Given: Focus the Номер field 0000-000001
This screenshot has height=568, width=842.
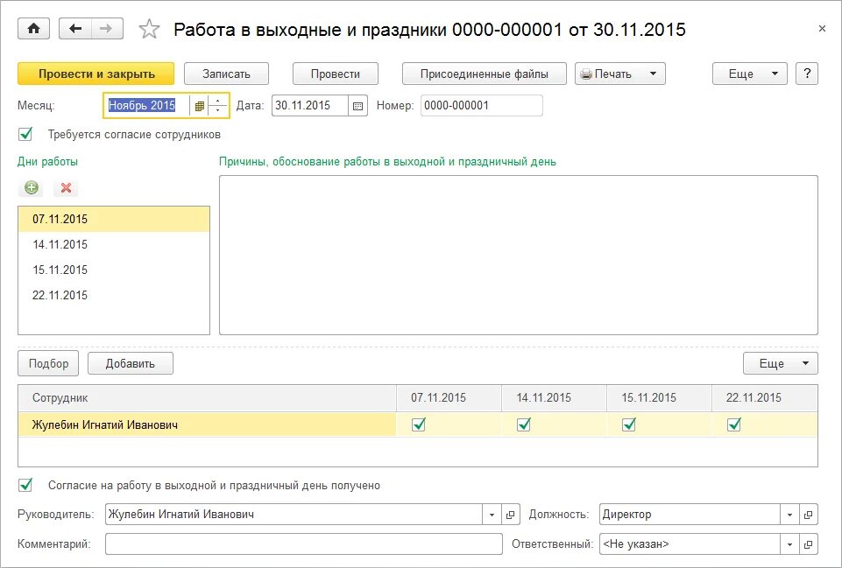Looking at the screenshot, I should [x=482, y=106].
